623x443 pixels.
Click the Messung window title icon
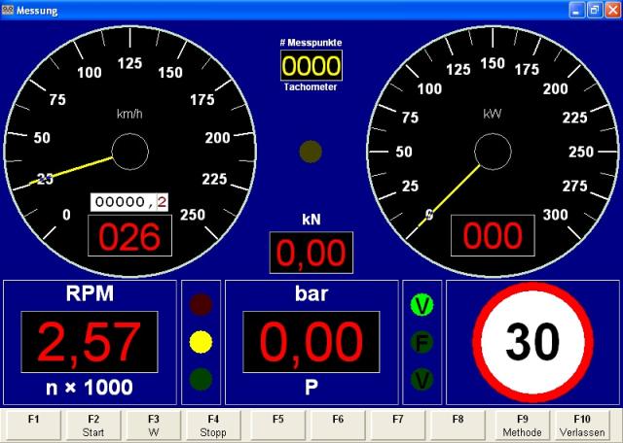[8, 10]
